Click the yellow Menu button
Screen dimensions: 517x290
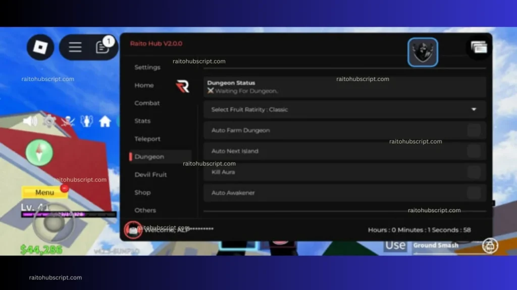44,192
